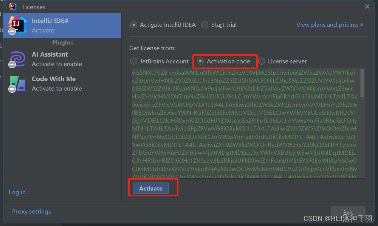Click the IntelliJ IDEA product icon in the sidebar
Screen dimensions: 378x226
18,25
